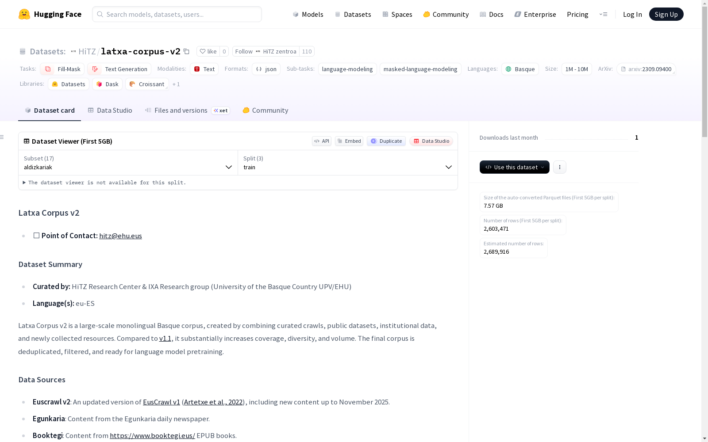Like the dataset using the heart button
Screen dimensions: 708x442
208,51
